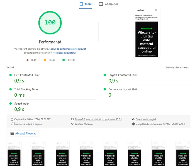Switch to the Computer tab
Screen dimensions: 195x166
tap(108, 4)
